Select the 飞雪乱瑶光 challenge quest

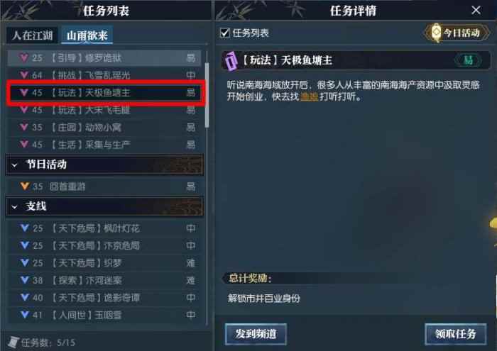click(104, 75)
